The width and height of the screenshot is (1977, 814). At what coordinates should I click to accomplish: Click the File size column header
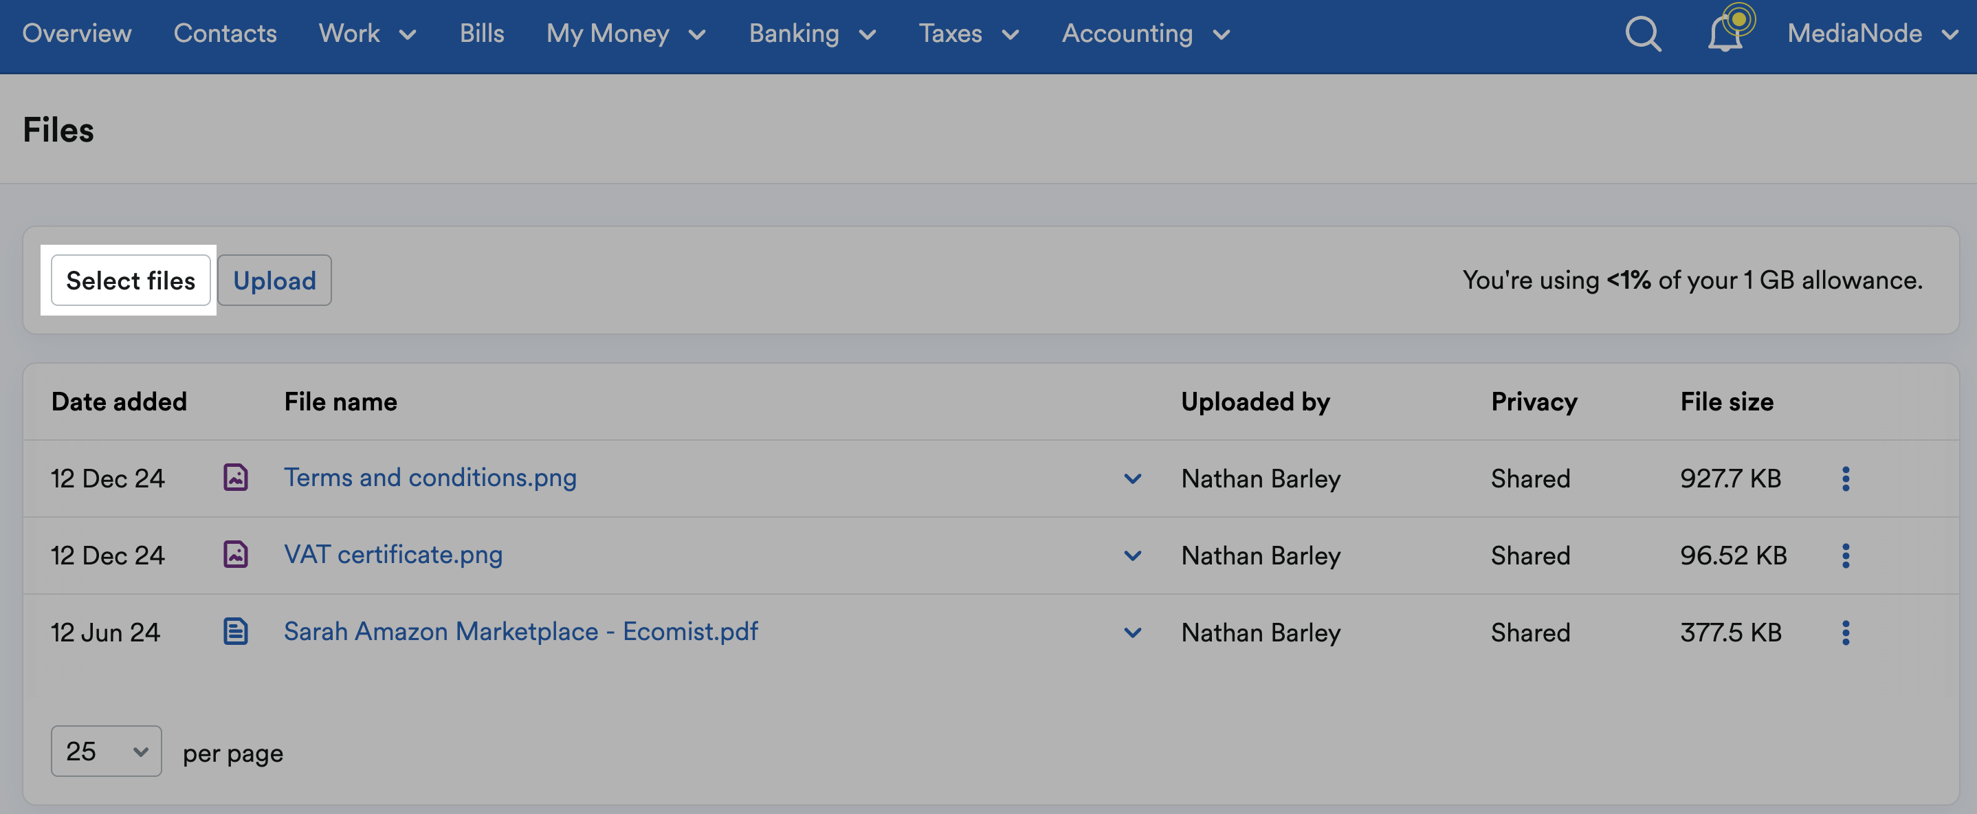tap(1727, 401)
